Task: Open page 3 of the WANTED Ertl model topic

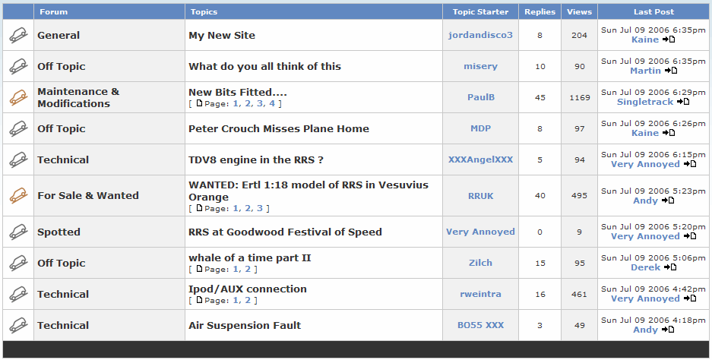Action: click(260, 208)
